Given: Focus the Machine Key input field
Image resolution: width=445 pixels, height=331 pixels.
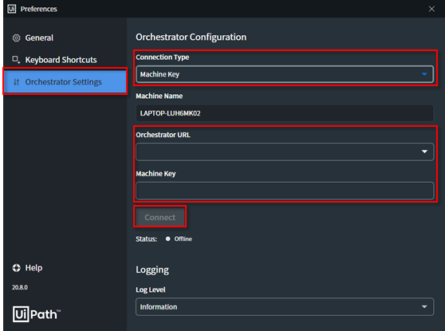Looking at the screenshot, I should [285, 191].
